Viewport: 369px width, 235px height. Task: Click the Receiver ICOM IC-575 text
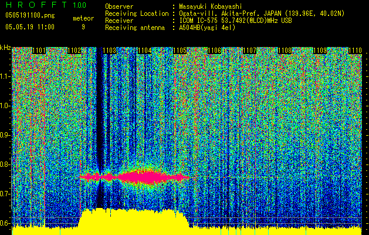(235, 21)
